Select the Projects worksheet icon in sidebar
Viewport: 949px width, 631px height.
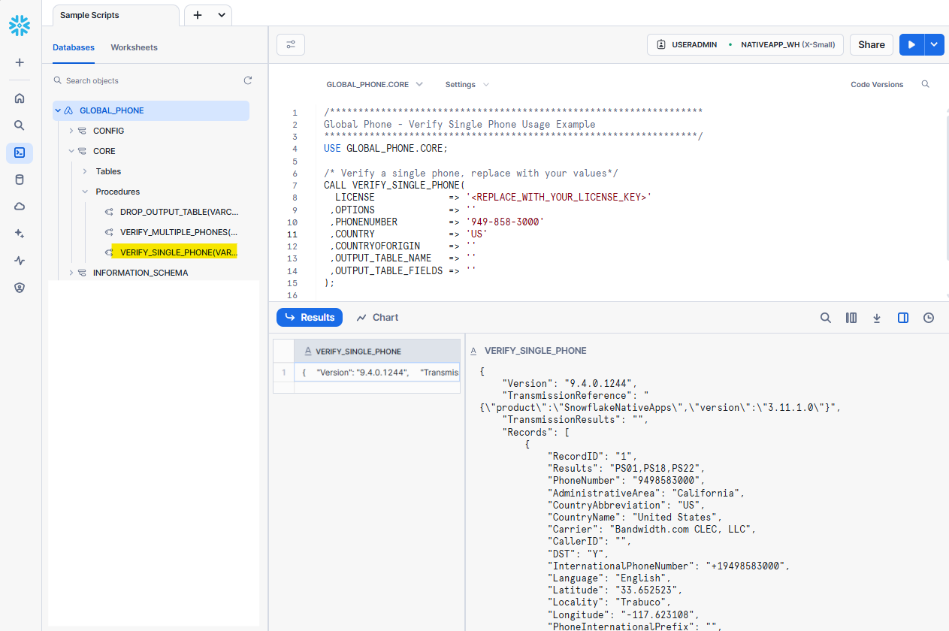(x=20, y=152)
